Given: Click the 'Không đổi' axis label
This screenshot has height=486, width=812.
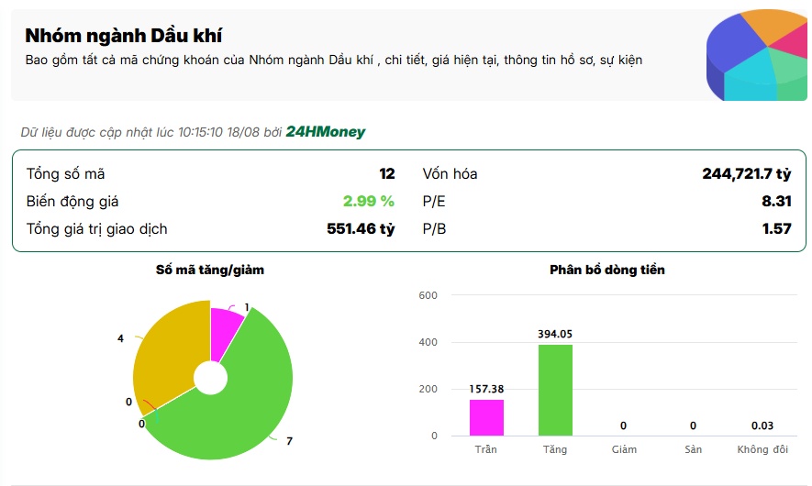Looking at the screenshot, I should [x=762, y=449].
